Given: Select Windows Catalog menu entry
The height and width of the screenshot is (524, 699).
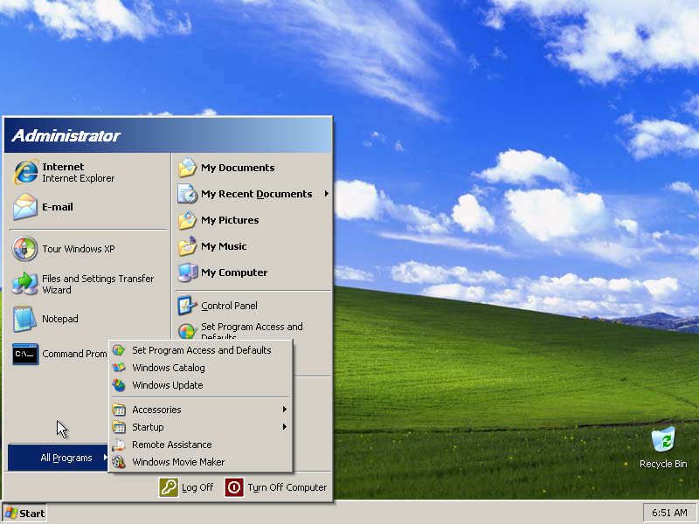Looking at the screenshot, I should [201, 368].
